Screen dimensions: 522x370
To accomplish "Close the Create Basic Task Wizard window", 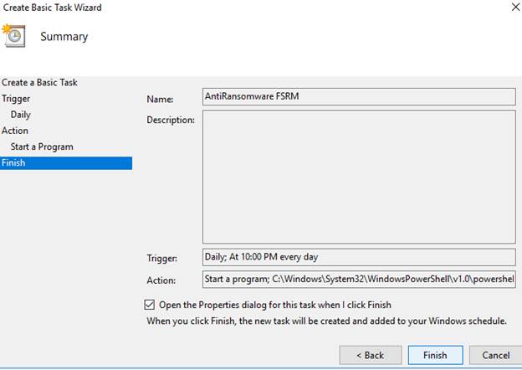I will tap(513, 7).
